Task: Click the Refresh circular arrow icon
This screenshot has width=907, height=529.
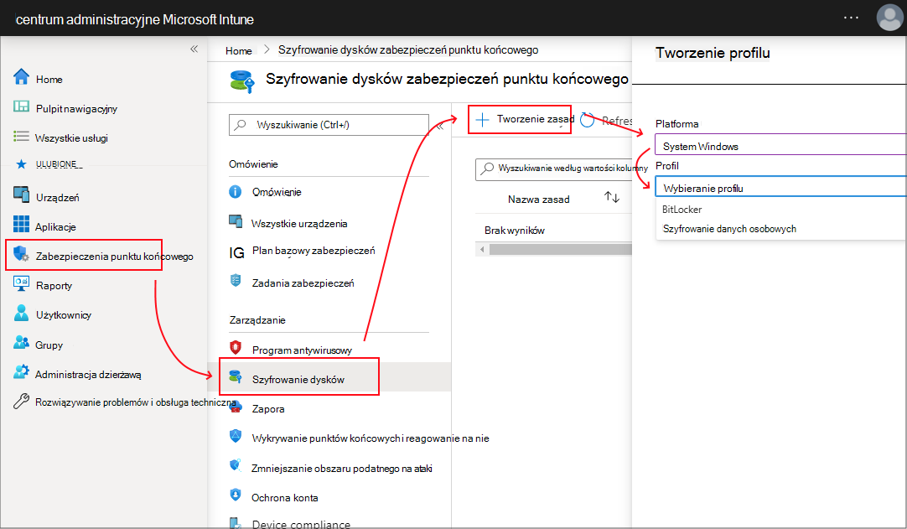Action: tap(587, 121)
